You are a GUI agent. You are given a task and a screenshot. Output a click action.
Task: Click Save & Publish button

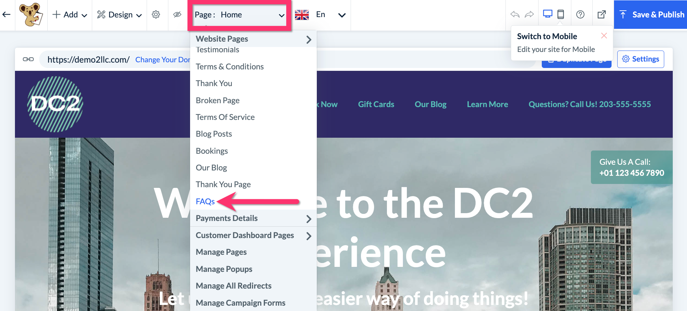coord(650,15)
